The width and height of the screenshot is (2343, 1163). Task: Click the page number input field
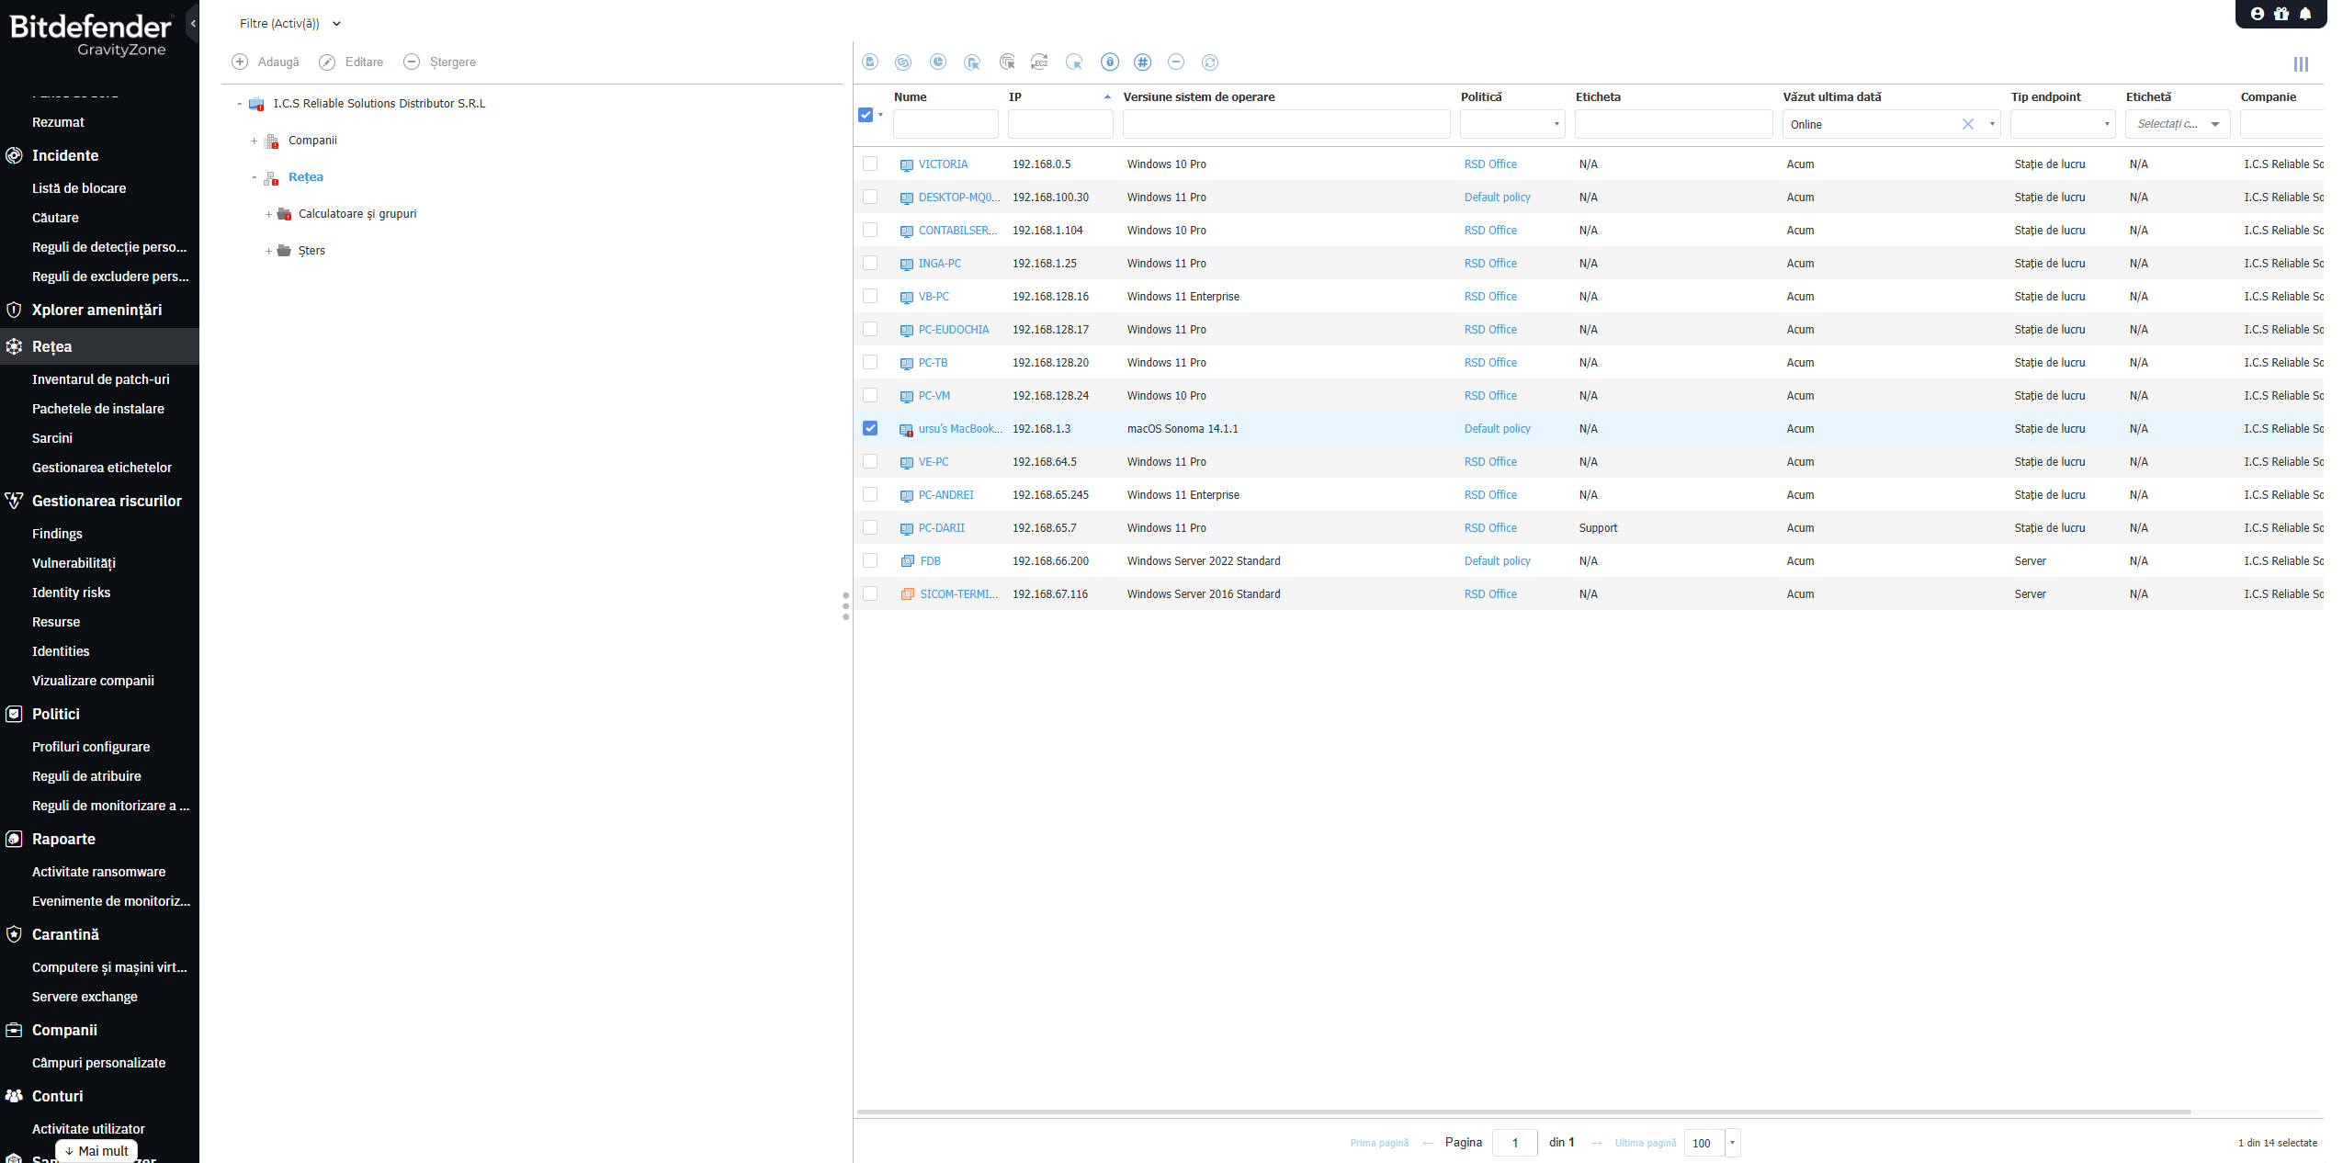[1514, 1143]
